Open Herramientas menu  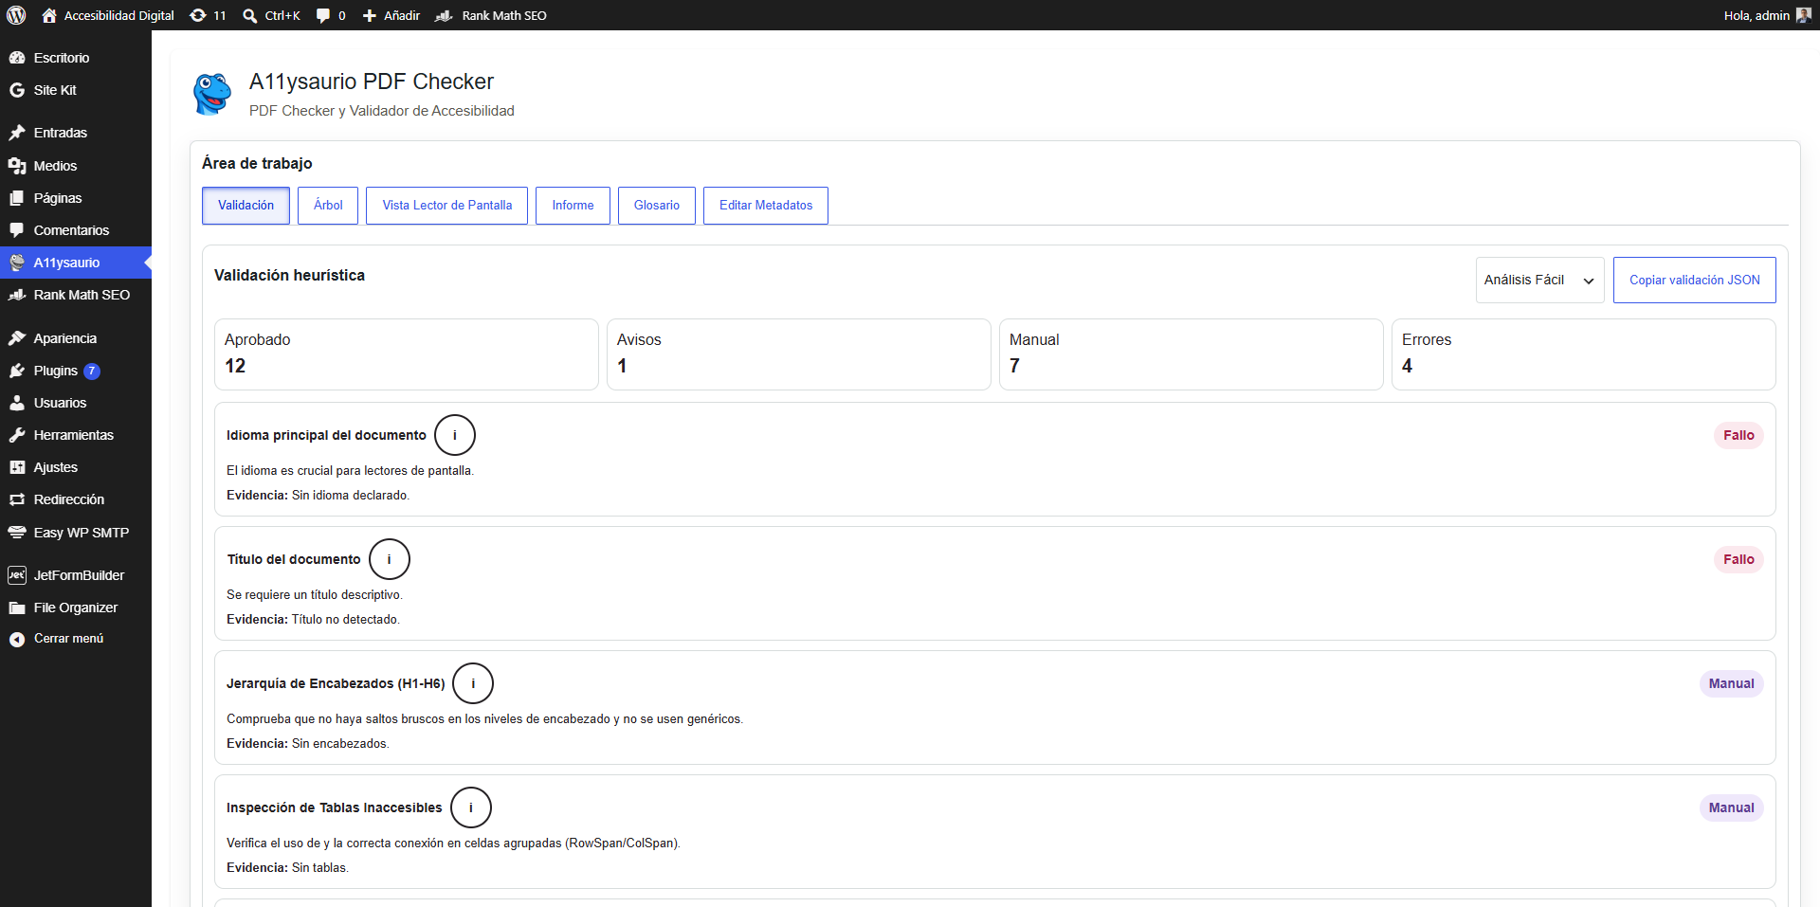[76, 435]
